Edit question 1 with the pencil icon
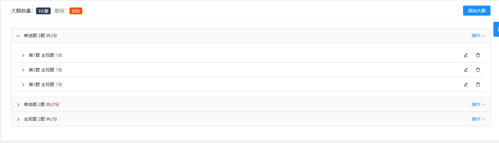 pyautogui.click(x=466, y=55)
